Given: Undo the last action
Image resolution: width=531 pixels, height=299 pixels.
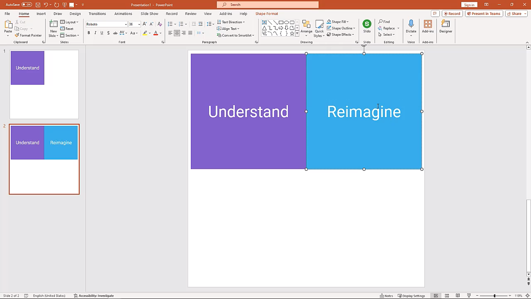Looking at the screenshot, I should pyautogui.click(x=46, y=5).
